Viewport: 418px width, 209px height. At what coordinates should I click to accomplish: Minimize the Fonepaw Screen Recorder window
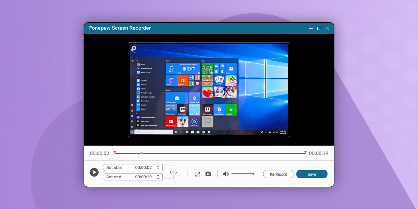tap(311, 28)
